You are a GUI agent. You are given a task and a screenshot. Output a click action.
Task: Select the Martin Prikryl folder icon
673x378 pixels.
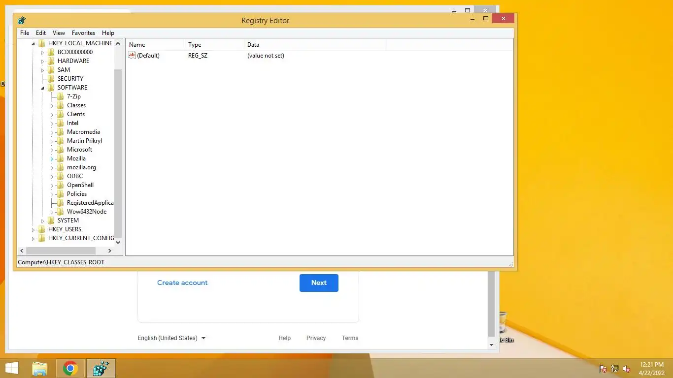(60, 141)
